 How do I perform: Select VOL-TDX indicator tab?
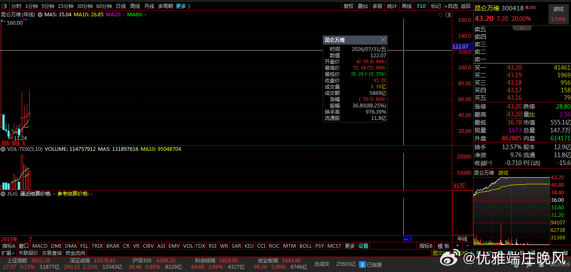click(x=194, y=246)
